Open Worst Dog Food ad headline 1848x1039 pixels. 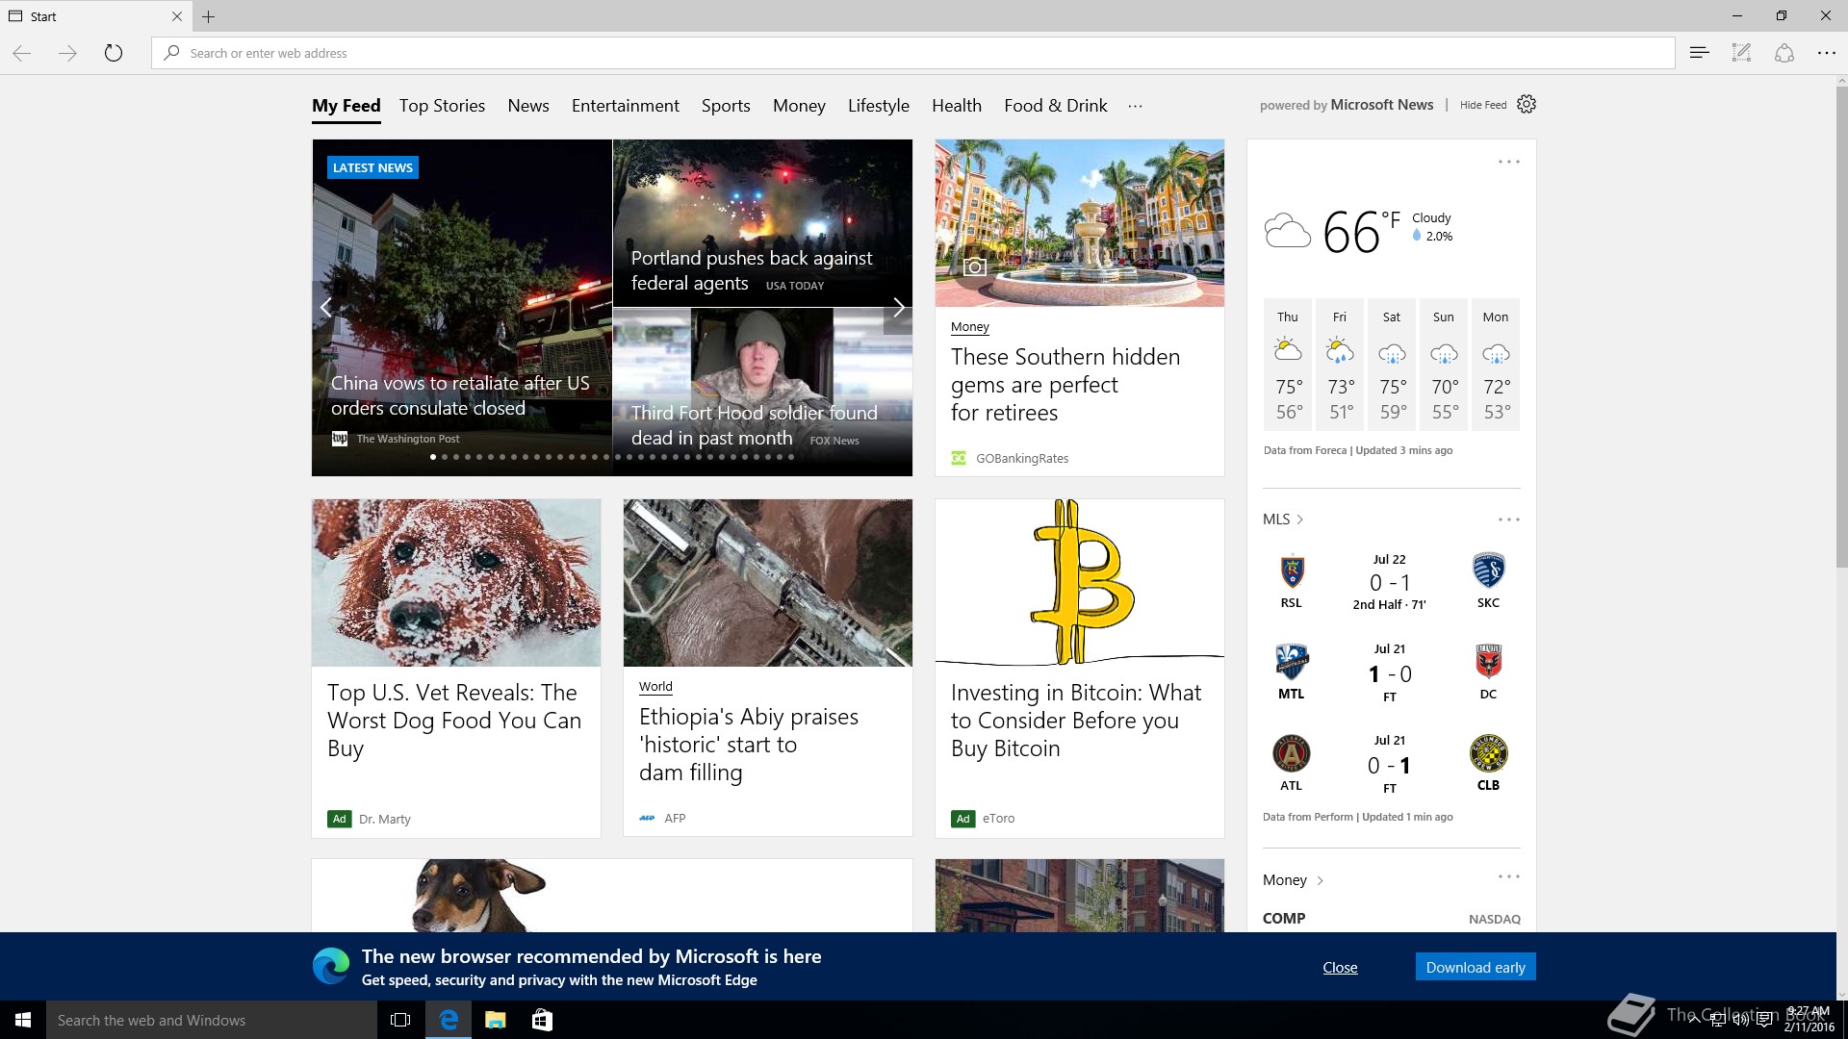click(x=454, y=721)
